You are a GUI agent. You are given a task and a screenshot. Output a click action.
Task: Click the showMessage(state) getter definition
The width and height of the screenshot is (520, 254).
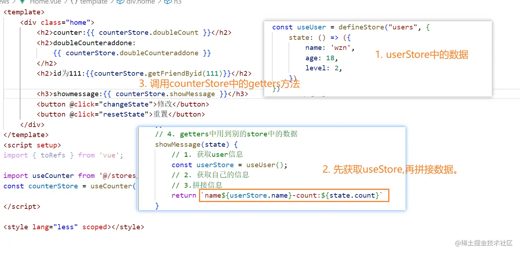point(196,145)
